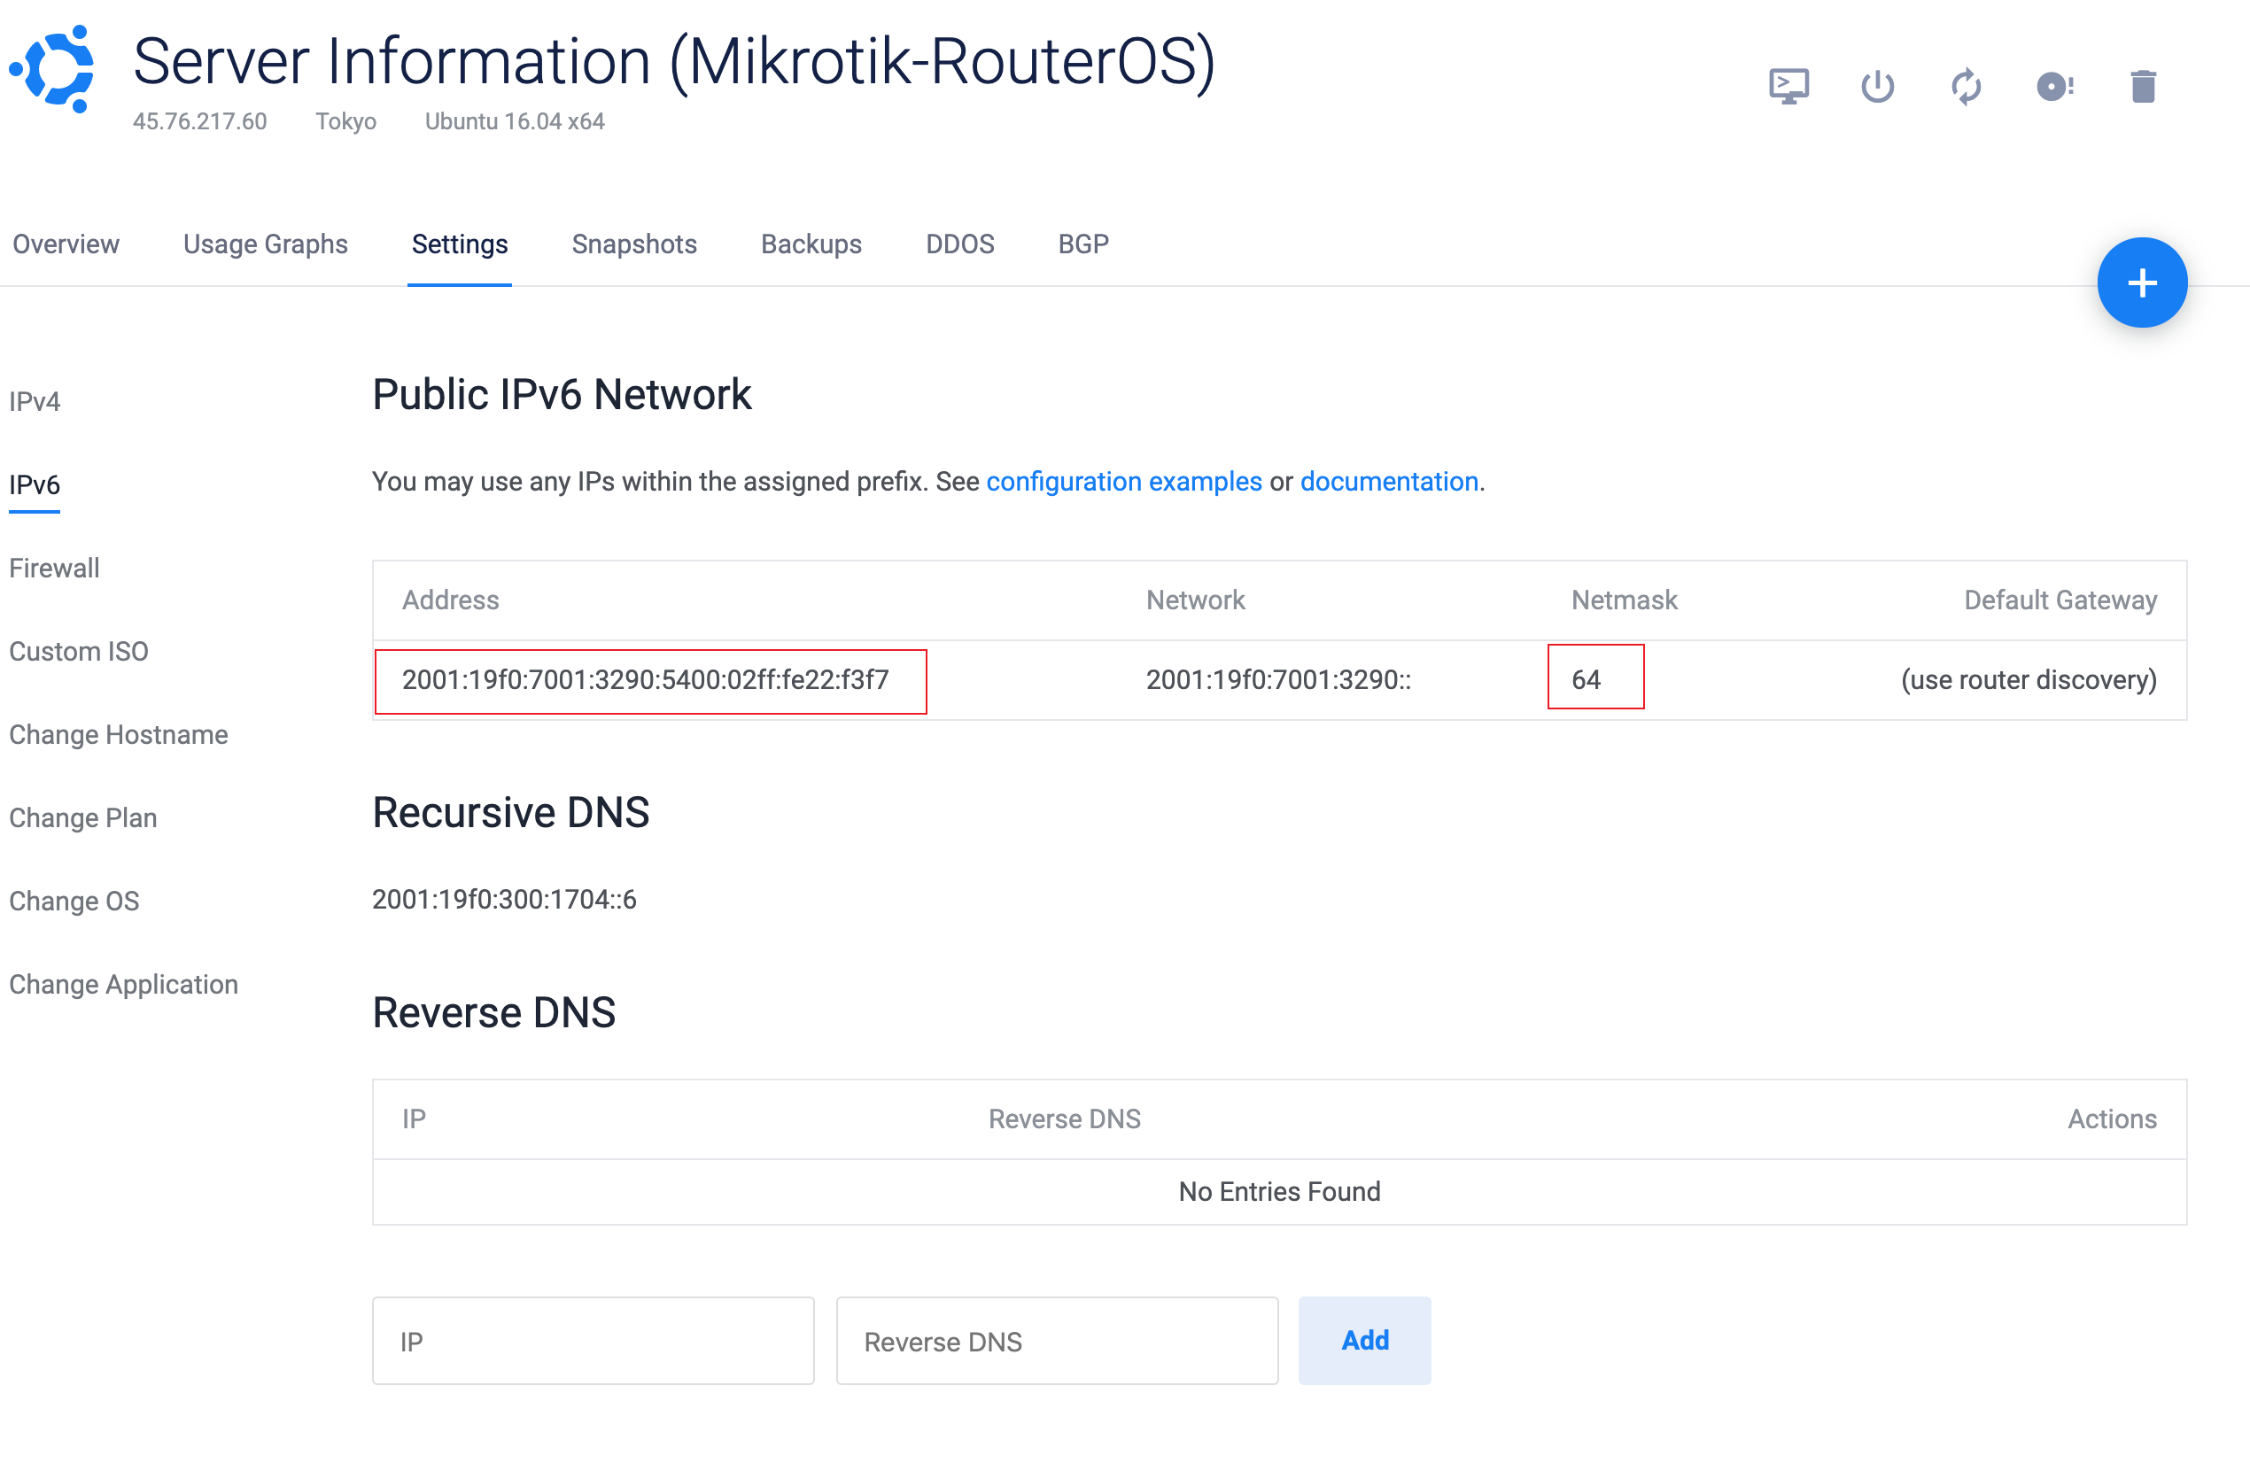Select IPv4 in the settings sidebar

point(35,402)
